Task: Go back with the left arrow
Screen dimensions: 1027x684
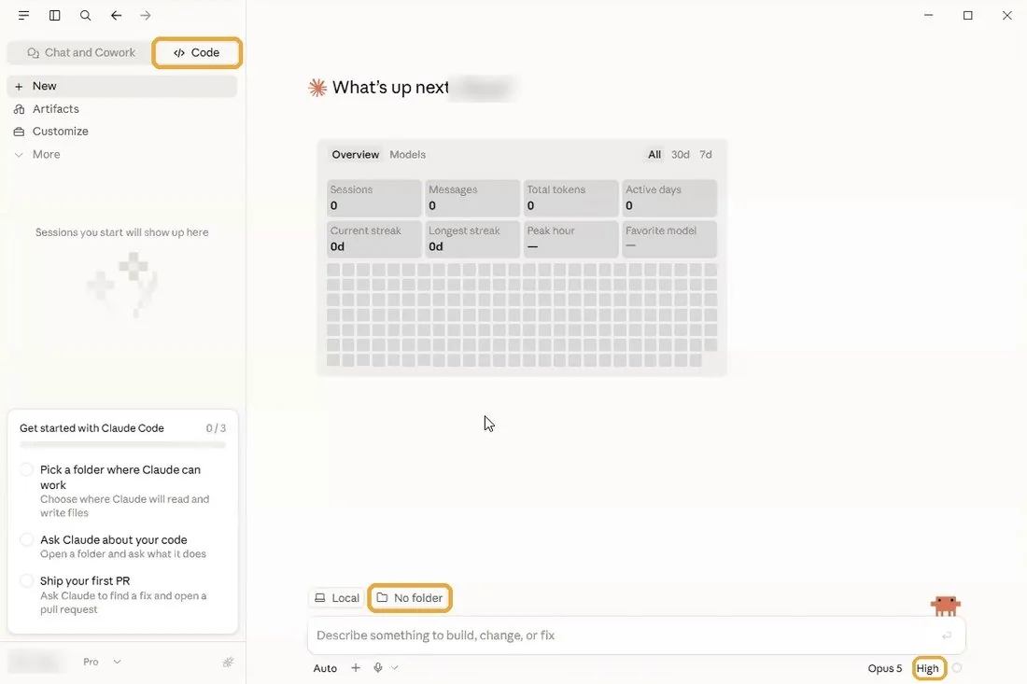Action: [116, 15]
